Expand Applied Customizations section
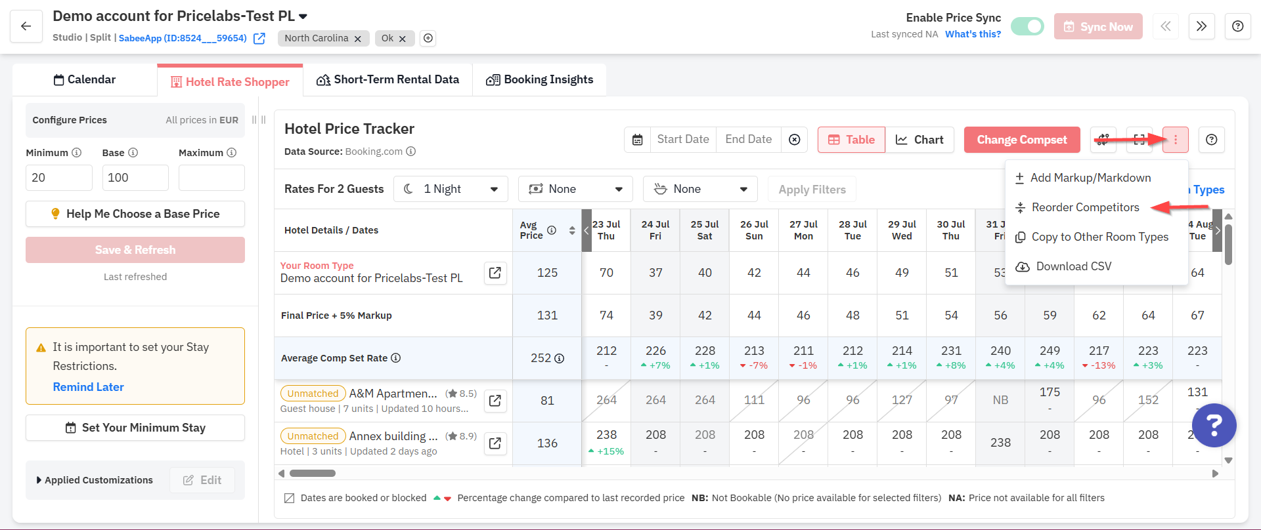The width and height of the screenshot is (1261, 530). click(95, 480)
